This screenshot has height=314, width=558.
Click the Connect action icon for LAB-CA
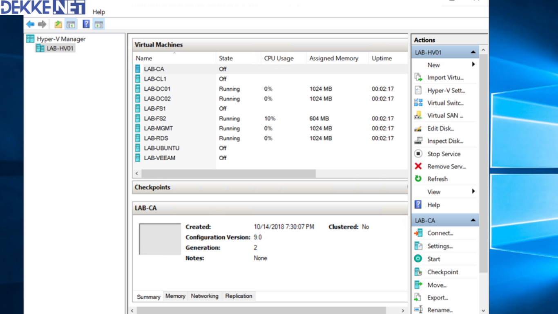click(418, 233)
